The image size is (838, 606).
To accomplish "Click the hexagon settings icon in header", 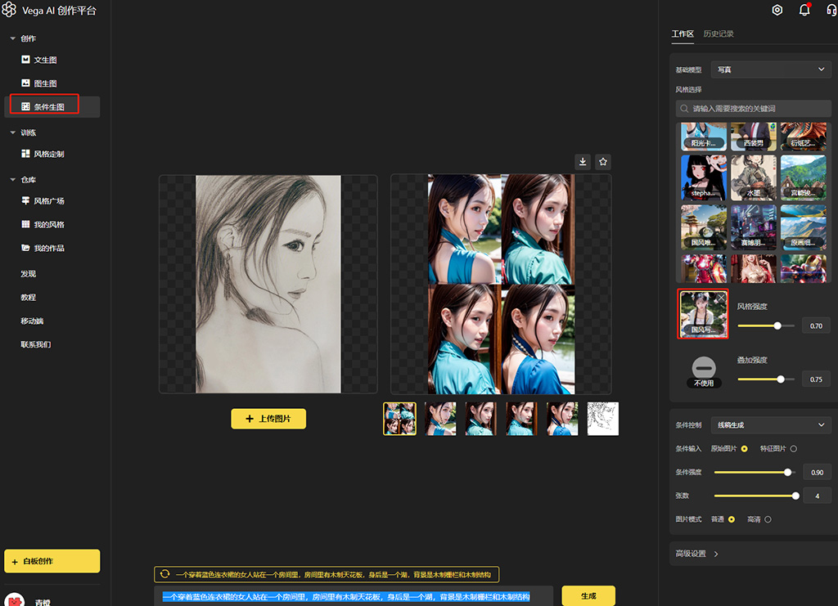I will coord(777,11).
